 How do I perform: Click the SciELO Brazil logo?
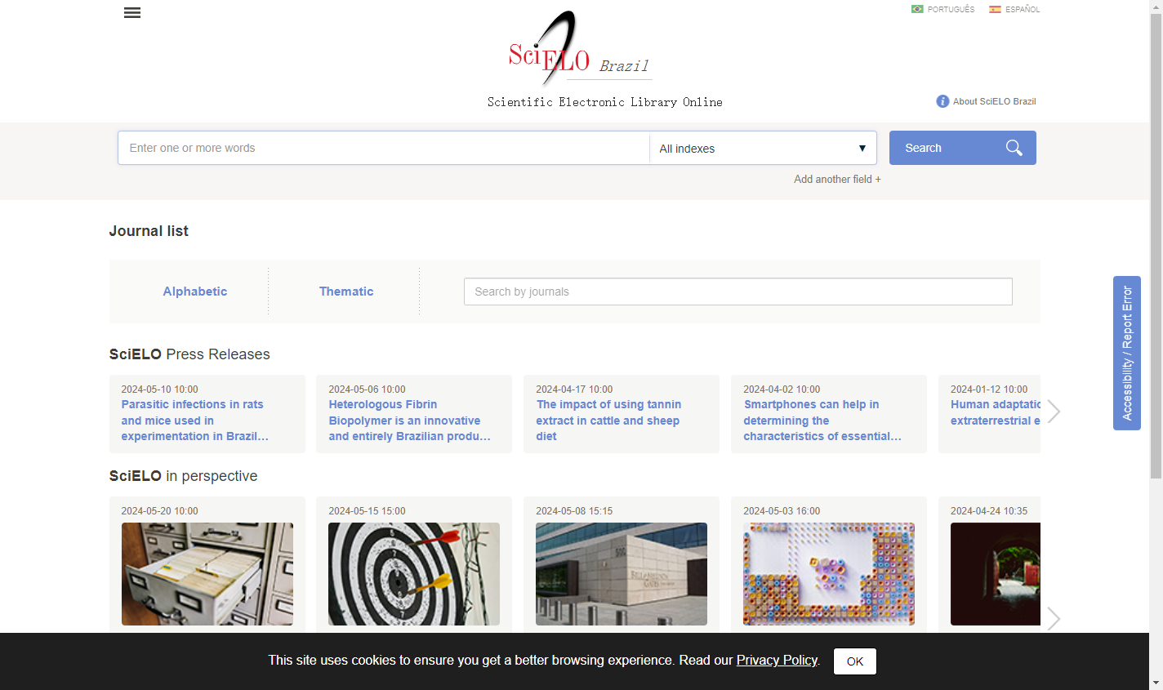pos(579,47)
